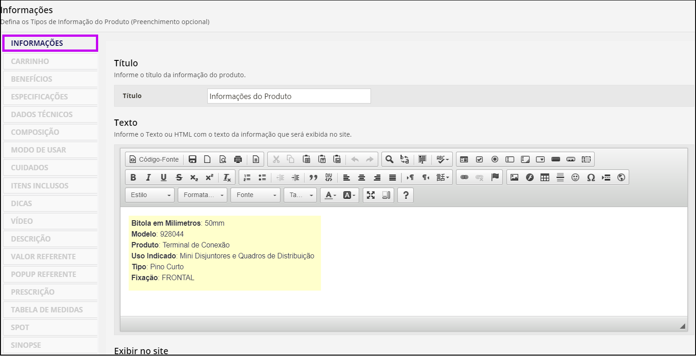Maximize the editor
The image size is (696, 356).
tap(371, 195)
